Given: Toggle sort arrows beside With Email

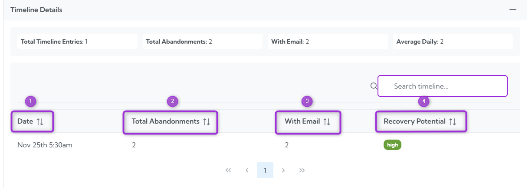Looking at the screenshot, I should [327, 122].
